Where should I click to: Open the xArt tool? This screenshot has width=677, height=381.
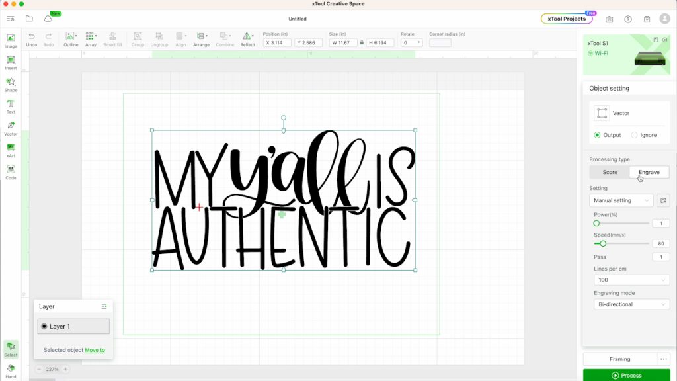point(11,149)
